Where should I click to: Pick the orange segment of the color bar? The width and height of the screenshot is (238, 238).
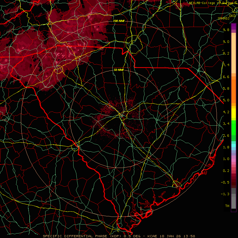pos(234,91)
